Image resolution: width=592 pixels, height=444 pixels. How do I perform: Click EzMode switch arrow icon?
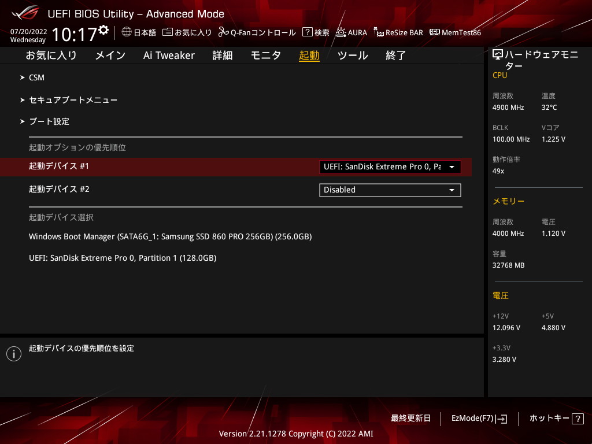tap(502, 419)
